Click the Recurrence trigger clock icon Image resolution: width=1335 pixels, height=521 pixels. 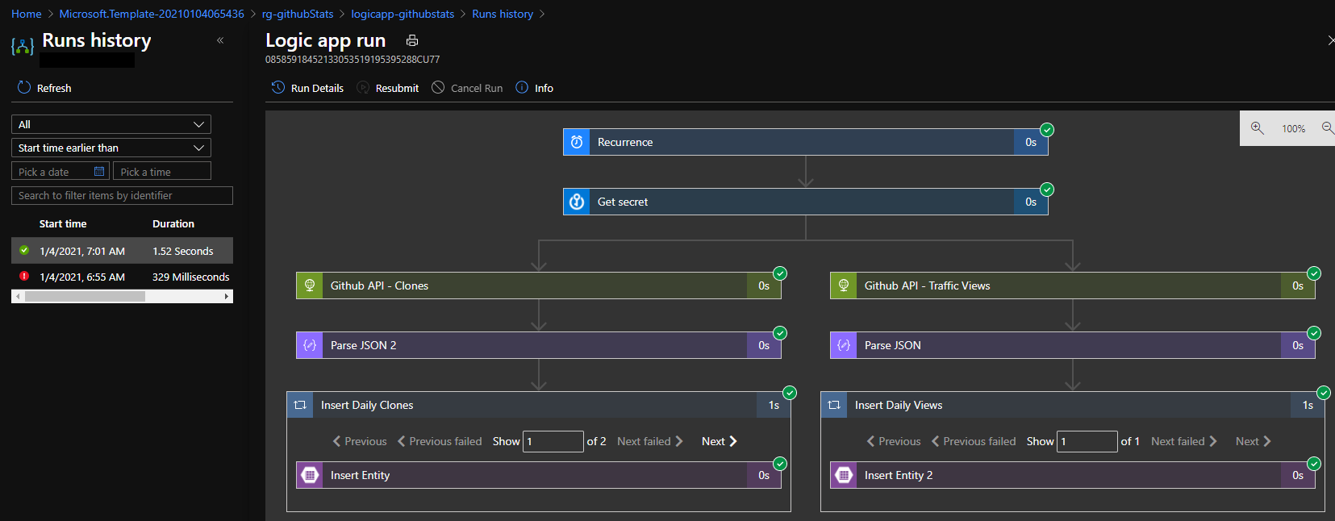[x=577, y=142]
